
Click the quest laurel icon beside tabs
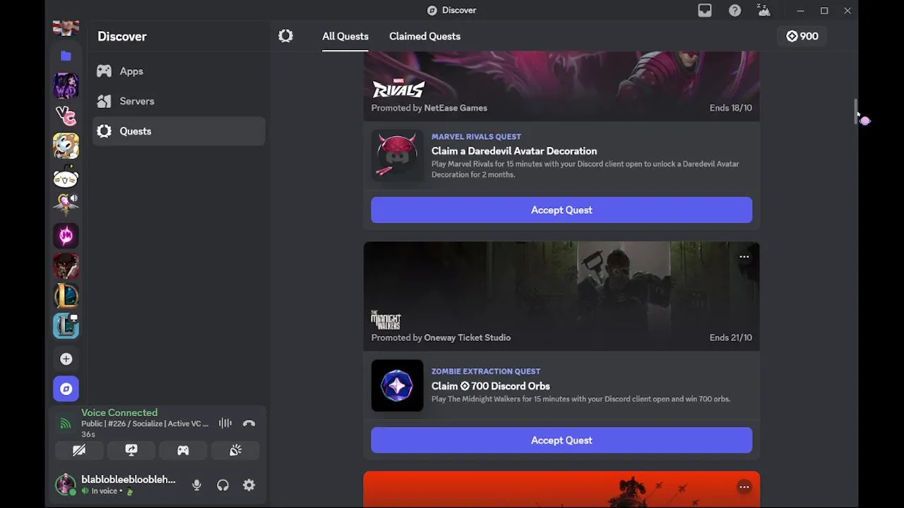(x=285, y=36)
